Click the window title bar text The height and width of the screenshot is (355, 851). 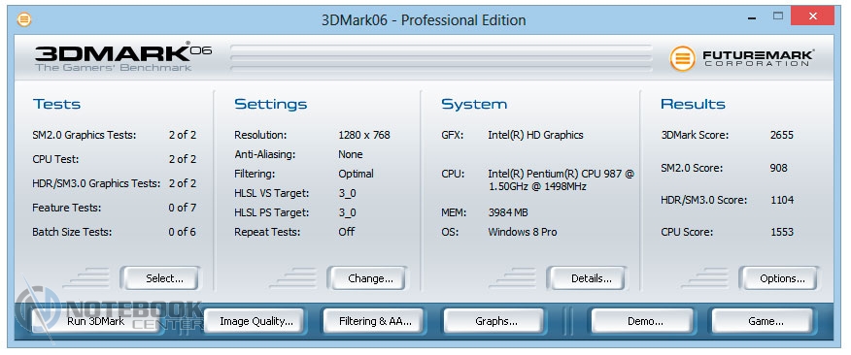click(424, 20)
